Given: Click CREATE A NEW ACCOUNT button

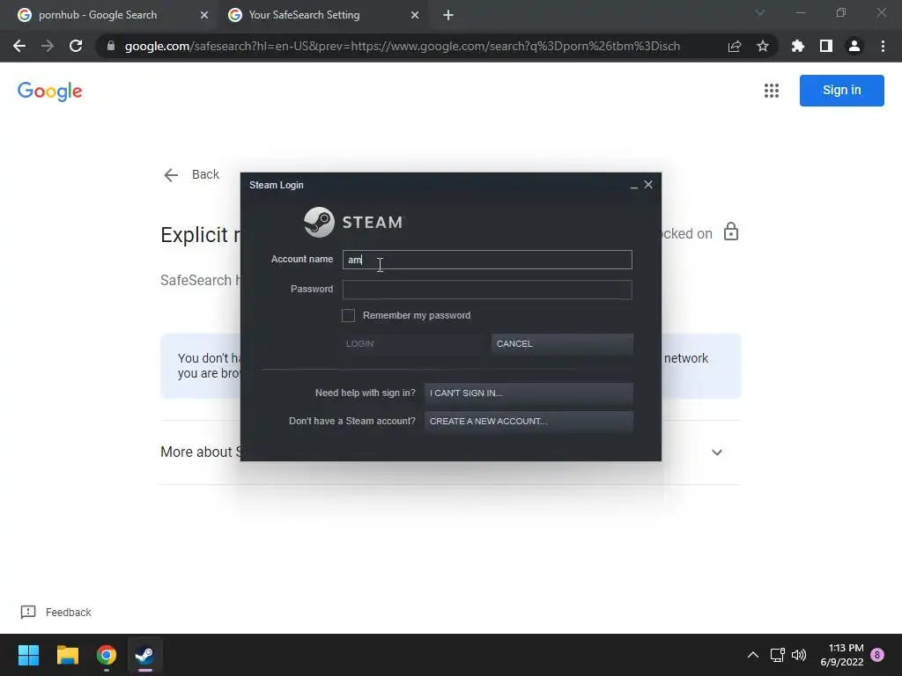Looking at the screenshot, I should pyautogui.click(x=529, y=422).
